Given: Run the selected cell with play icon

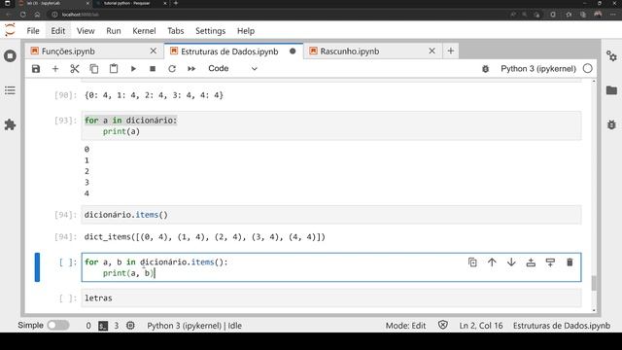Looking at the screenshot, I should pyautogui.click(x=133, y=69).
